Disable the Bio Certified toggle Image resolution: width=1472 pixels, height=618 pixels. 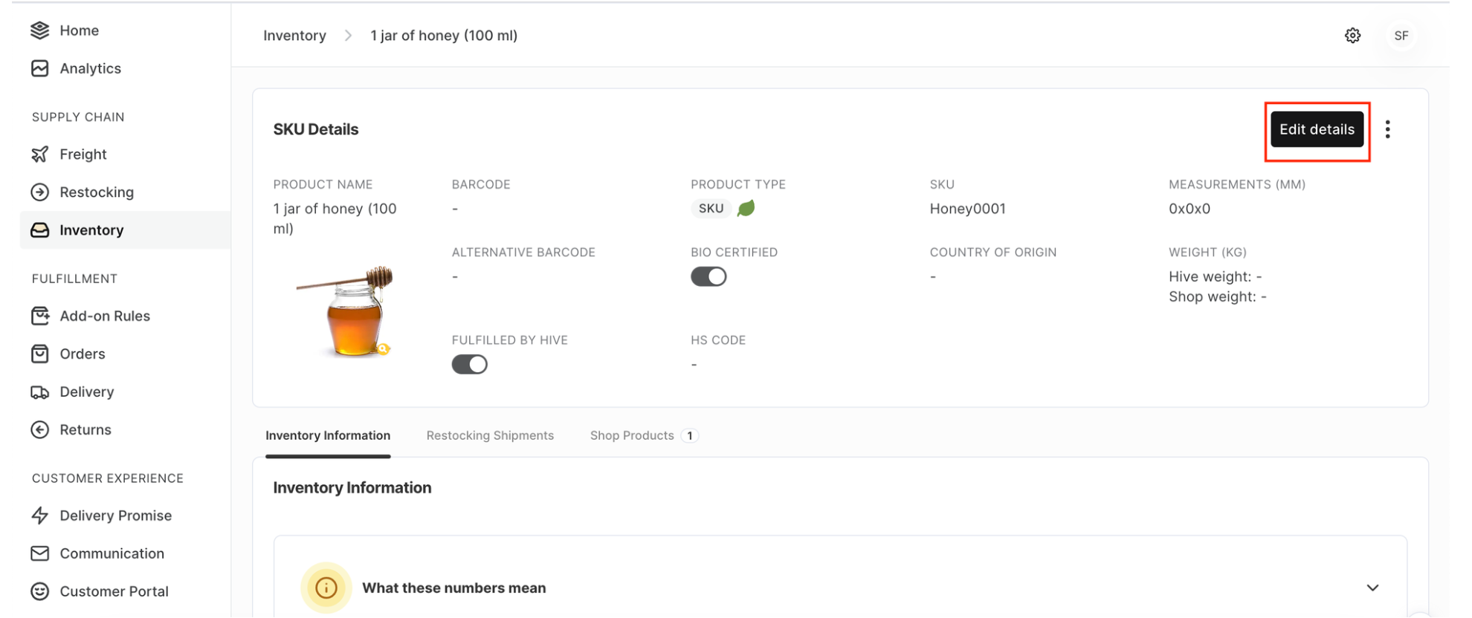(x=708, y=276)
